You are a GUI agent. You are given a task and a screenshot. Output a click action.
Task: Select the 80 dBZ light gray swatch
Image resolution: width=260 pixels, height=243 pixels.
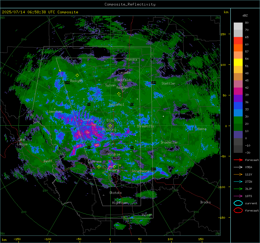pyautogui.click(x=238, y=26)
